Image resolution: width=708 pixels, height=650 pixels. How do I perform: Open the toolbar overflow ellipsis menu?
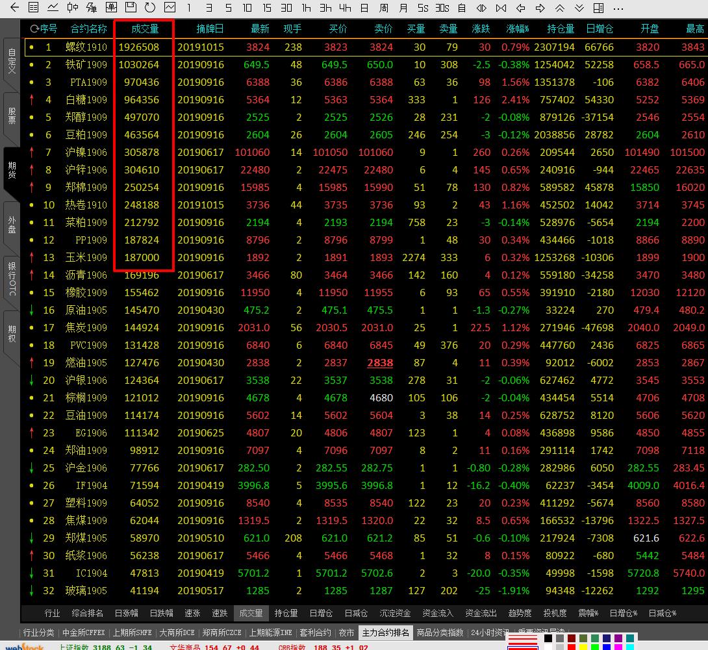[x=618, y=8]
